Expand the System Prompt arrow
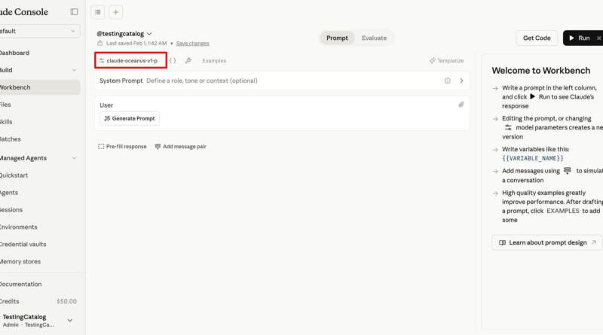This screenshot has width=603, height=335. [461, 81]
